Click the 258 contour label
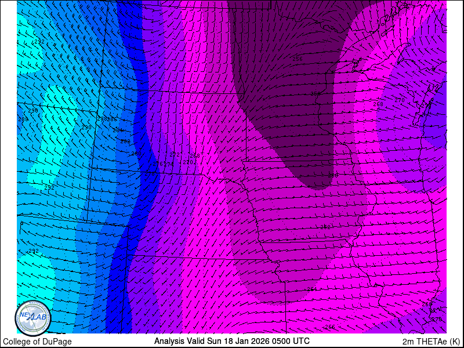This screenshot has width=464, height=348. pos(316,94)
